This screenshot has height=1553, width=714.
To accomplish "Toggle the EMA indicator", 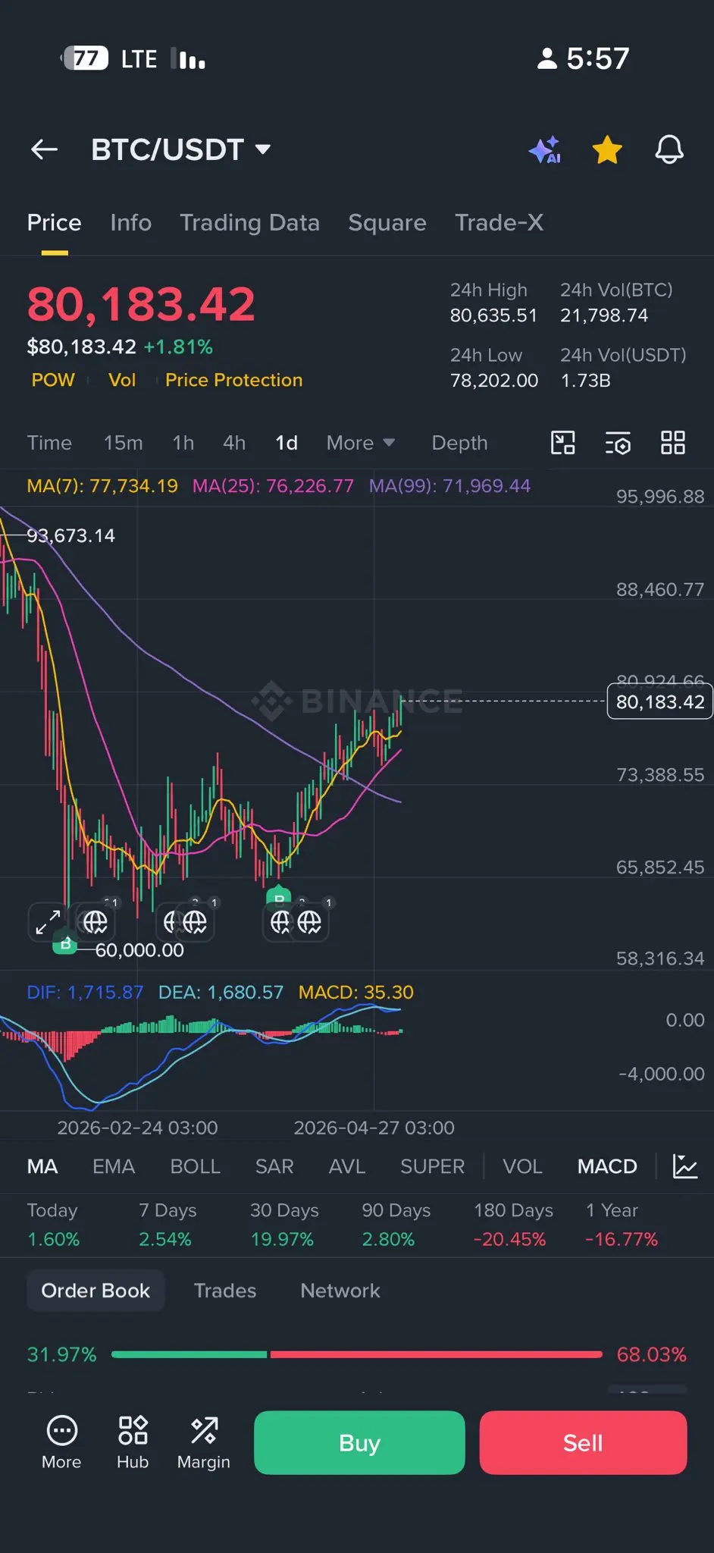I will (x=114, y=1166).
